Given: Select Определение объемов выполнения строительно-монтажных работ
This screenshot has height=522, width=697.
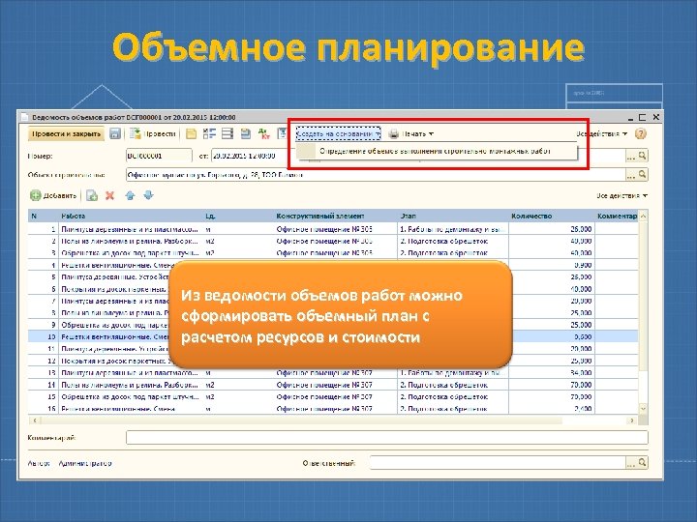Looking at the screenshot, I should tap(436, 152).
